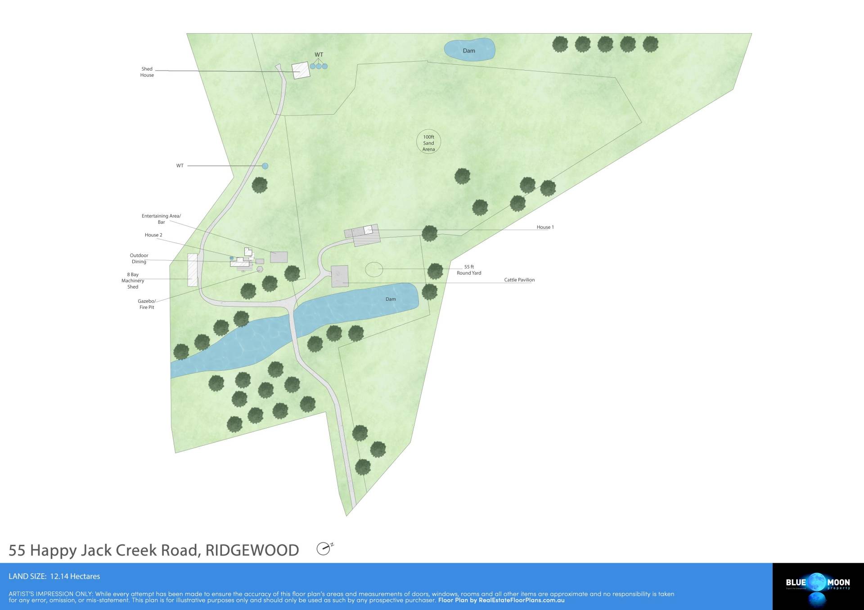Click the 8 Bay Machinery Shed building
This screenshot has height=610, width=864.
192,270
